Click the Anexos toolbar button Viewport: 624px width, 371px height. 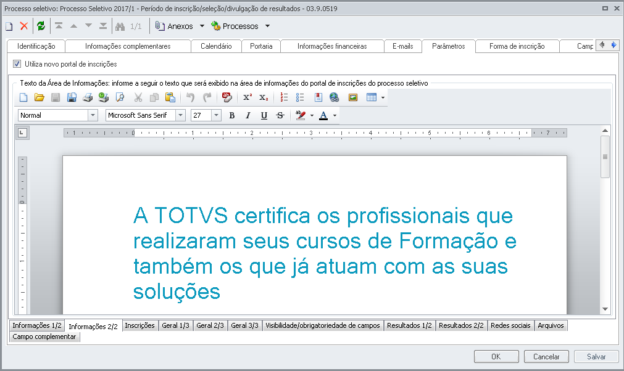click(x=174, y=26)
